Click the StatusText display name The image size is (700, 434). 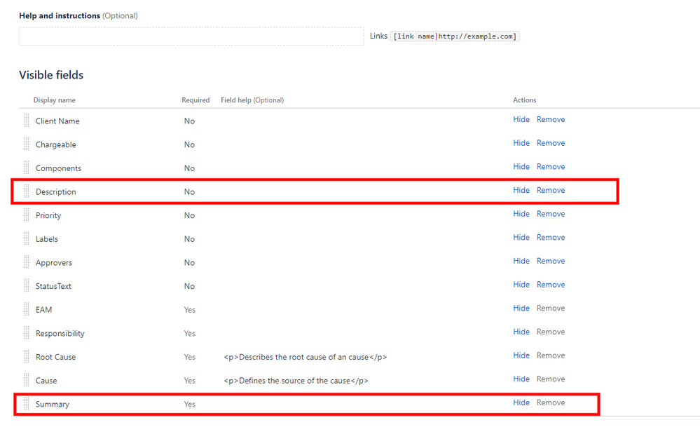point(53,286)
